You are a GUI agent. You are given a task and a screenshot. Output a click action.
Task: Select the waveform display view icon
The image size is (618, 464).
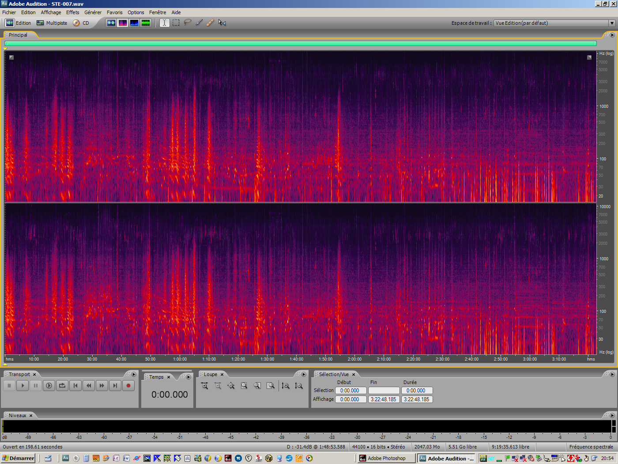(111, 23)
